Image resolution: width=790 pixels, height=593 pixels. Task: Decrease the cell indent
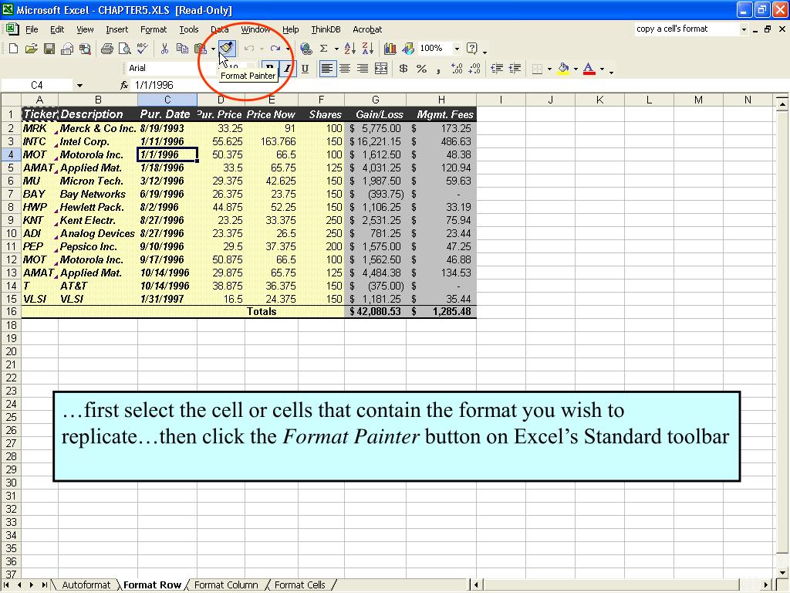click(497, 69)
